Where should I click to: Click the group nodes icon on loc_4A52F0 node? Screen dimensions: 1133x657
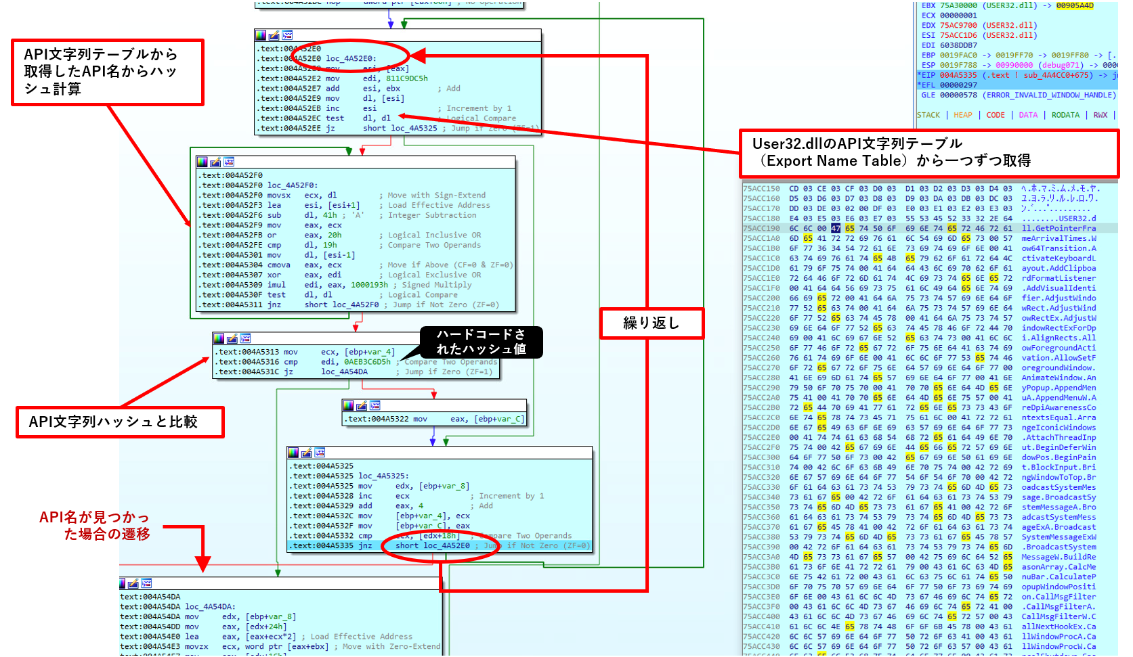[229, 162]
